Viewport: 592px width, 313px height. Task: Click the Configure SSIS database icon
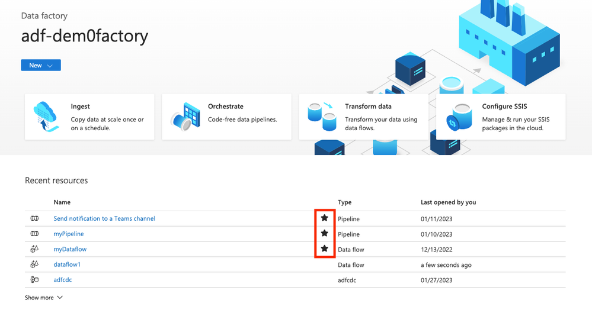tap(459, 117)
